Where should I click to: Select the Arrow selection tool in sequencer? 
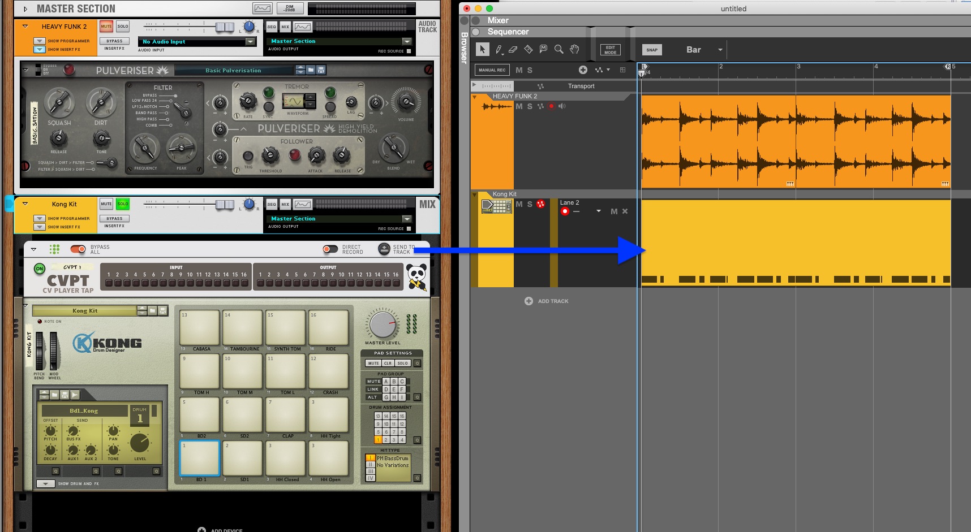tap(482, 49)
